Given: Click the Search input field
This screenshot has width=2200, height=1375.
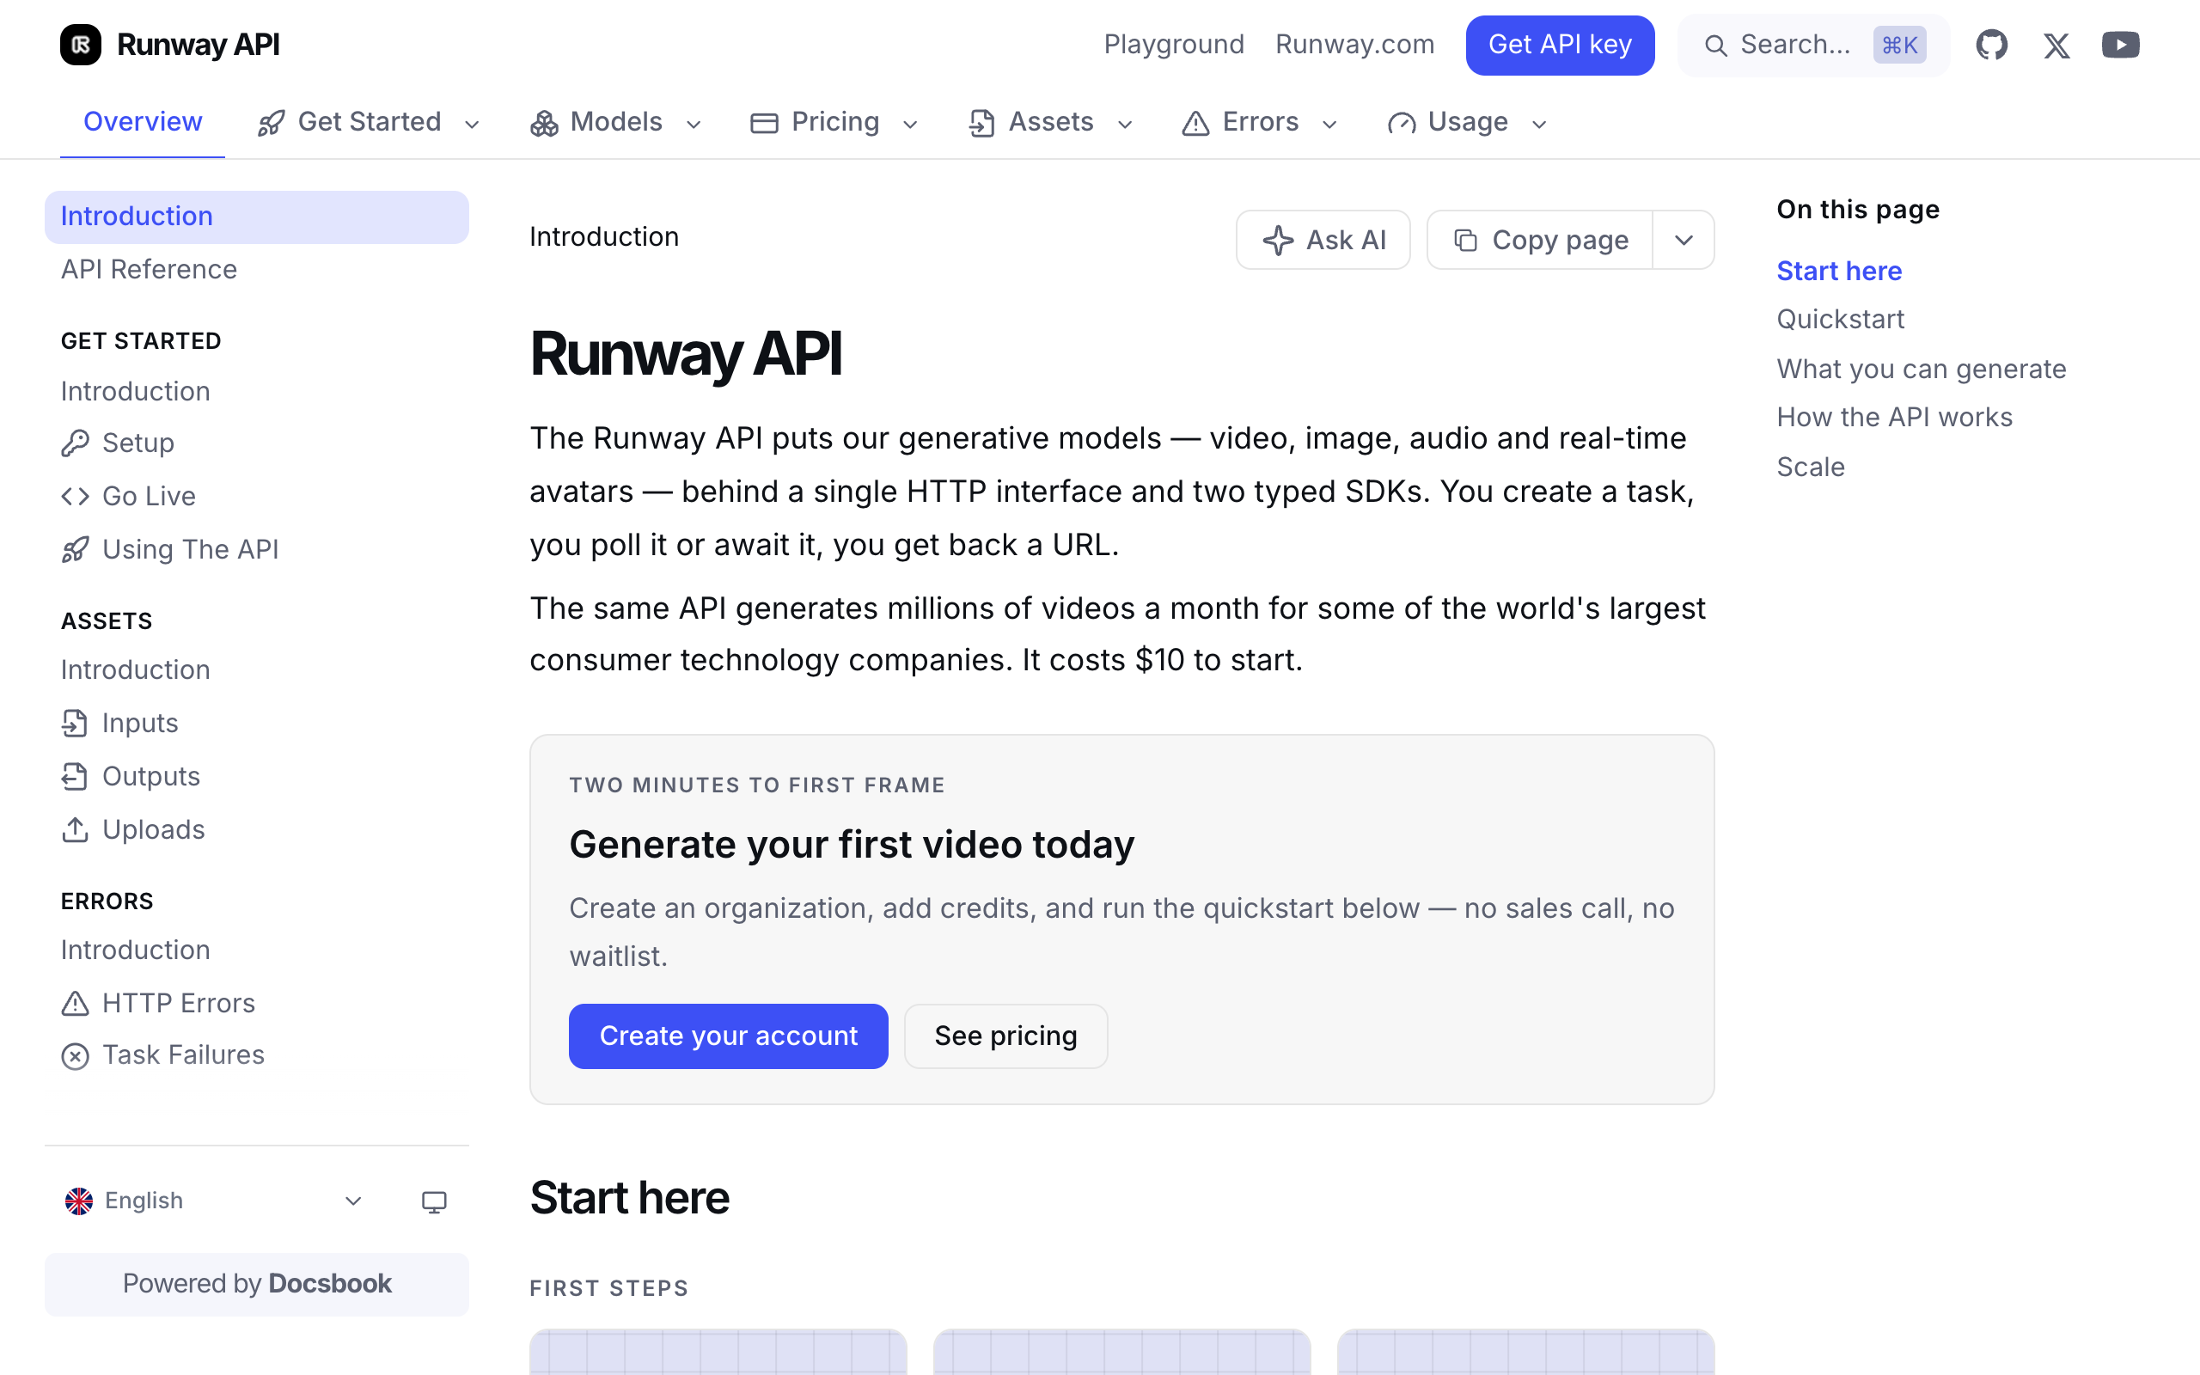Looking at the screenshot, I should coord(1813,45).
